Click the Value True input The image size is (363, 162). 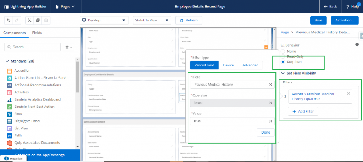click(x=232, y=121)
